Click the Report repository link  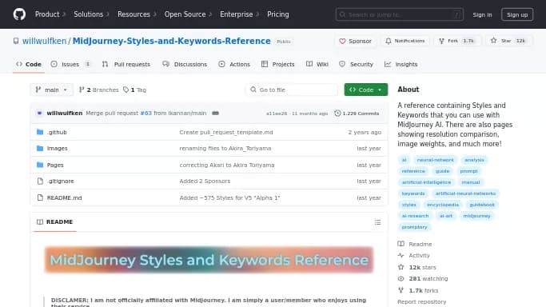click(x=421, y=301)
